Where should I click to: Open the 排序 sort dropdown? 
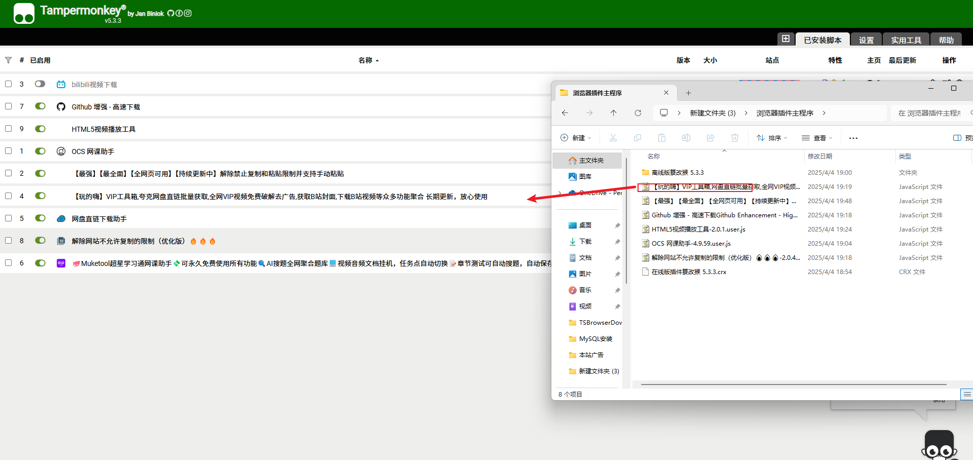pos(772,138)
